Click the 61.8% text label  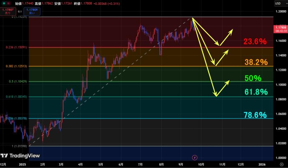[x=256, y=92]
